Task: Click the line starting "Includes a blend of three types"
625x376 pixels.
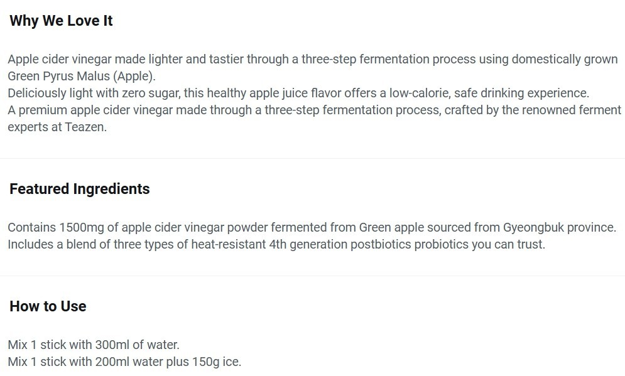Action: pyautogui.click(x=276, y=244)
